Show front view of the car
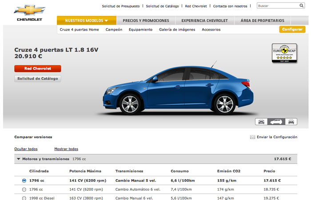The image size is (311, 200). (x=261, y=122)
